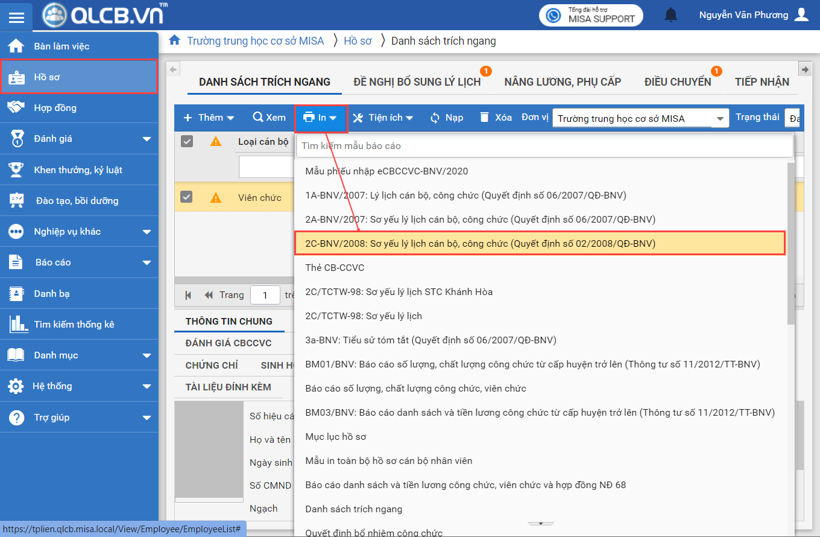Click Trường trung học cơ sở MISA breadcrumb
The height and width of the screenshot is (537, 820).
click(x=255, y=41)
